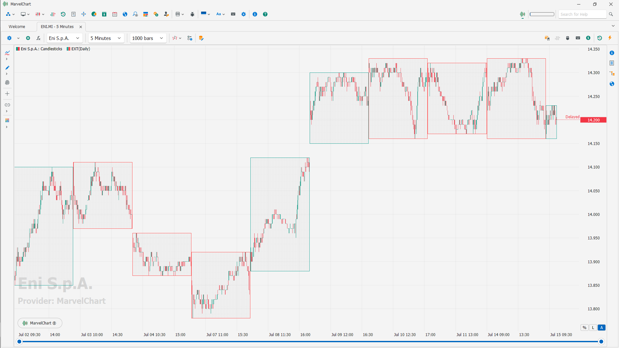Toggle Eni S.p.A. Candlesticks legend entry
The height and width of the screenshot is (348, 619).
[x=39, y=49]
